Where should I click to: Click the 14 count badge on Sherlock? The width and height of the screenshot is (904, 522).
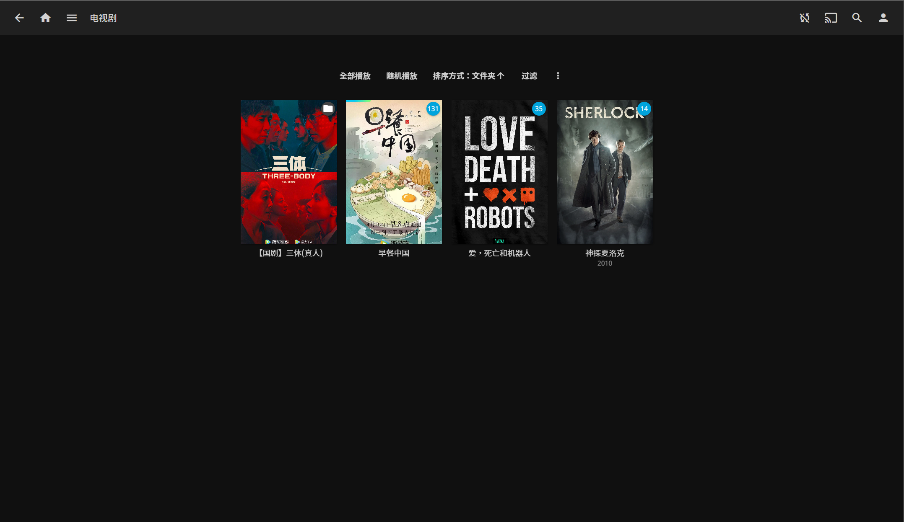coord(644,109)
